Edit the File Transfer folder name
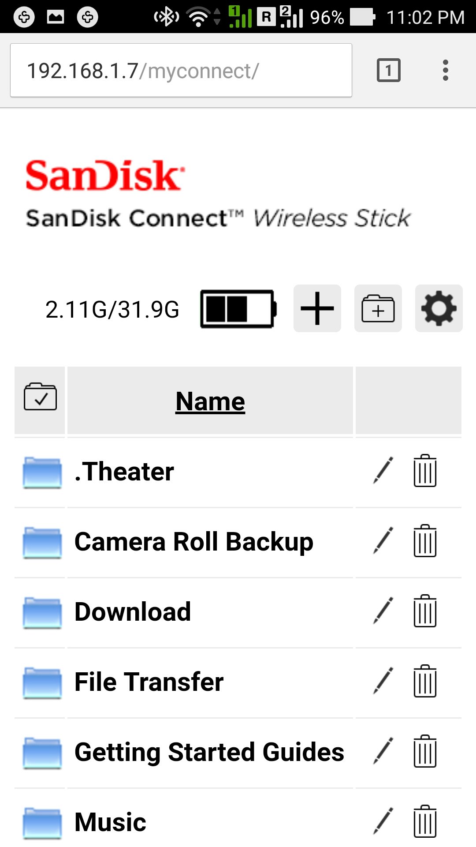Screen dimensions: 476x847 coord(383,681)
